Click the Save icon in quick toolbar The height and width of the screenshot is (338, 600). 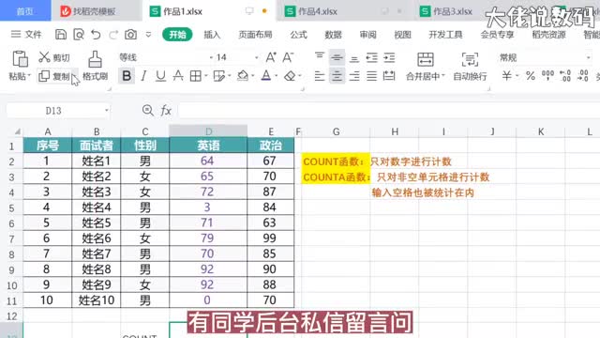click(x=61, y=35)
